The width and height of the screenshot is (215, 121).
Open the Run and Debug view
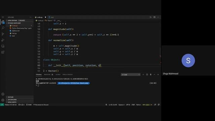(x=3, y=40)
